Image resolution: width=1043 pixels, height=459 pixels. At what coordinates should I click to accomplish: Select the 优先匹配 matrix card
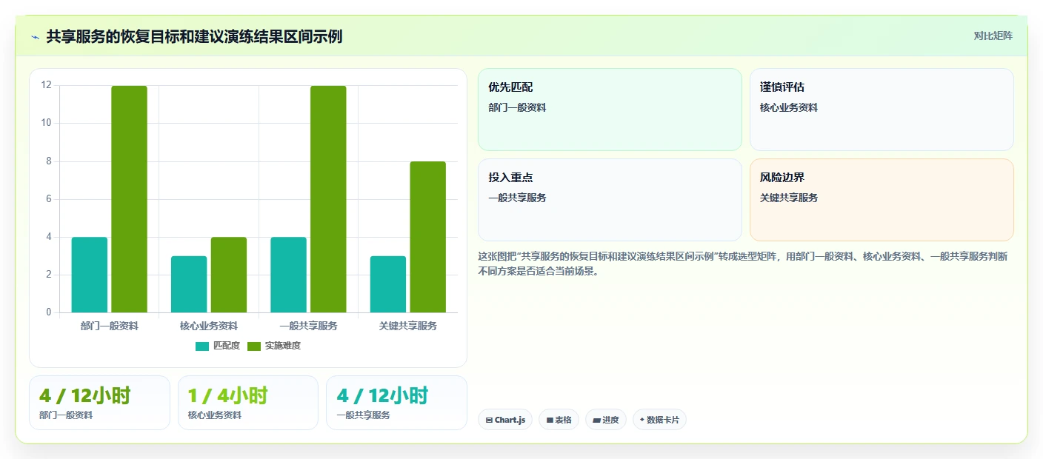(x=610, y=110)
